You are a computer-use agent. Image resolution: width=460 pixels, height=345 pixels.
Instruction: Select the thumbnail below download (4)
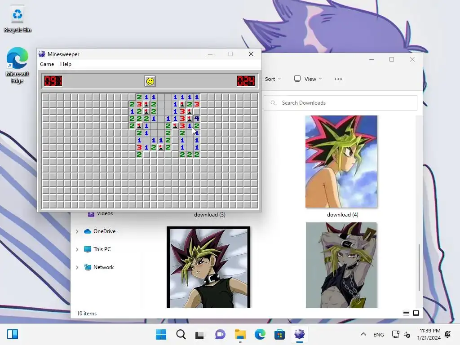point(341,265)
